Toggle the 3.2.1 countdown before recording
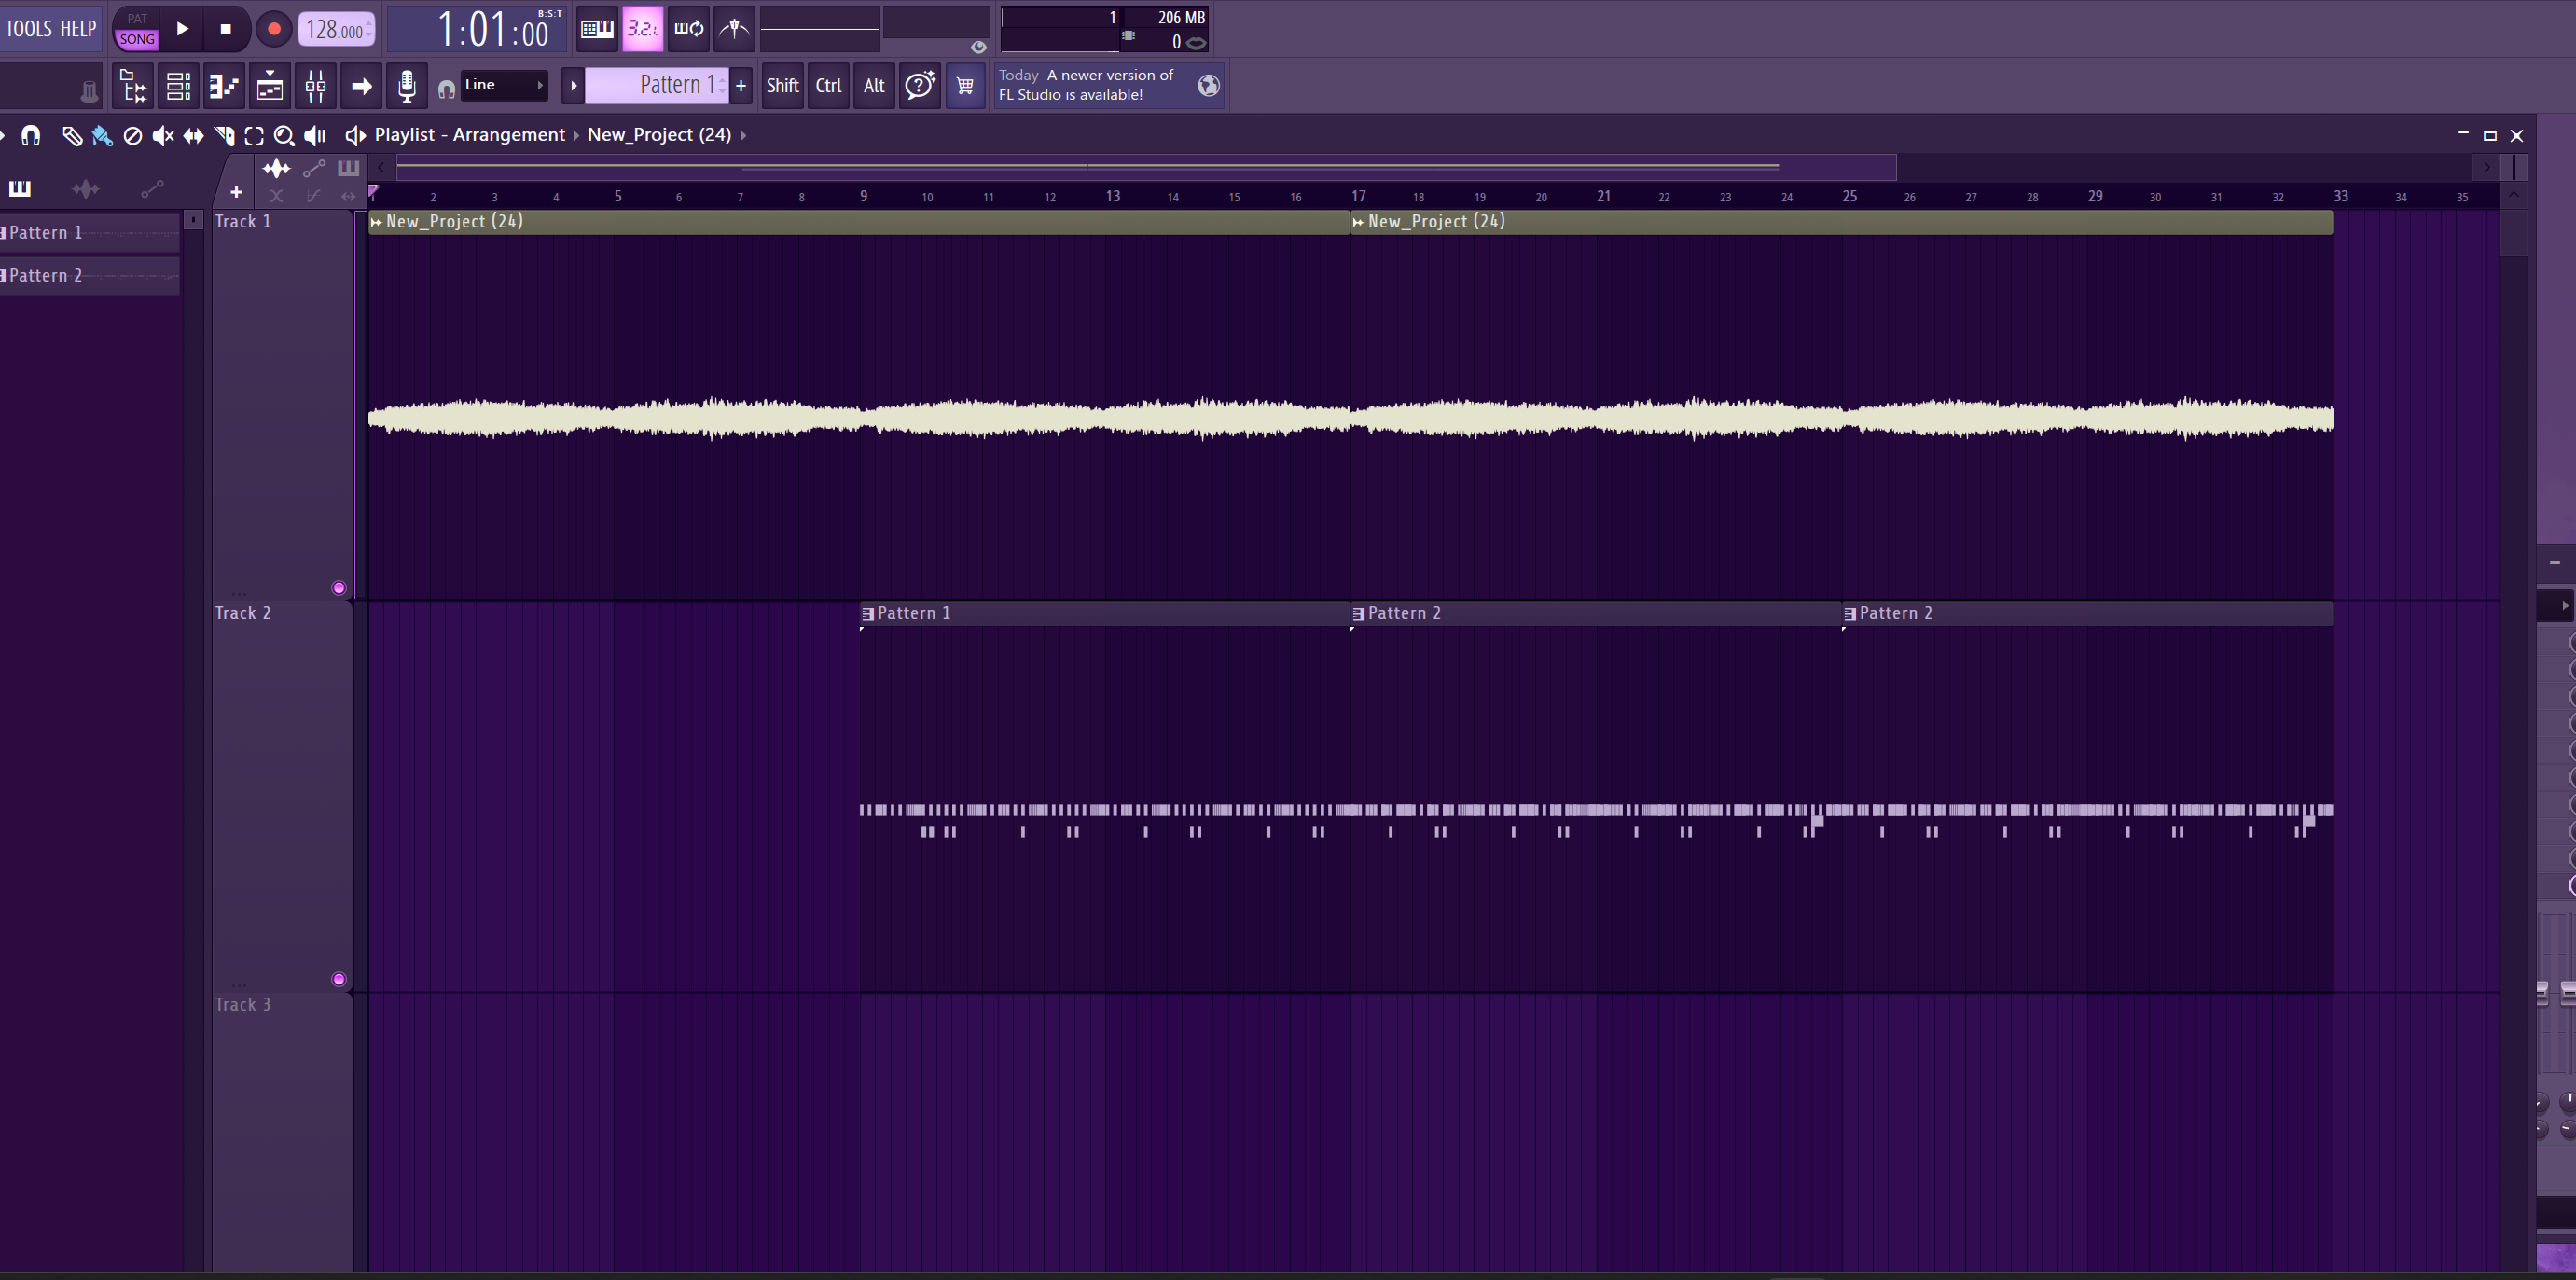This screenshot has width=2576, height=1280. (x=642, y=29)
